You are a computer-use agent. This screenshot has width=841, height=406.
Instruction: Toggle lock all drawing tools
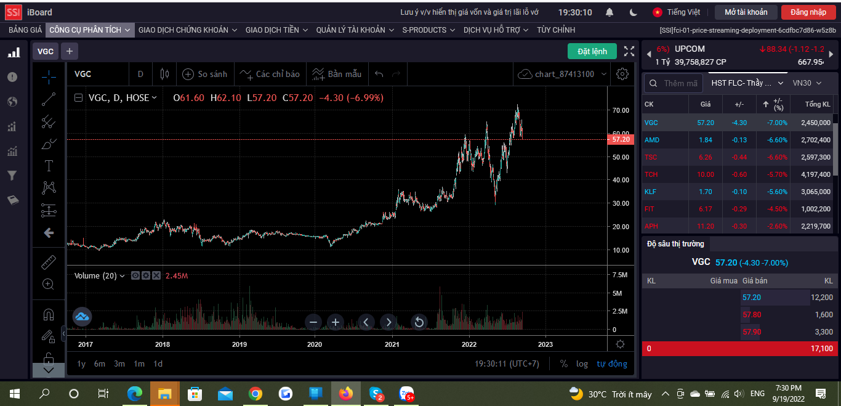click(49, 357)
